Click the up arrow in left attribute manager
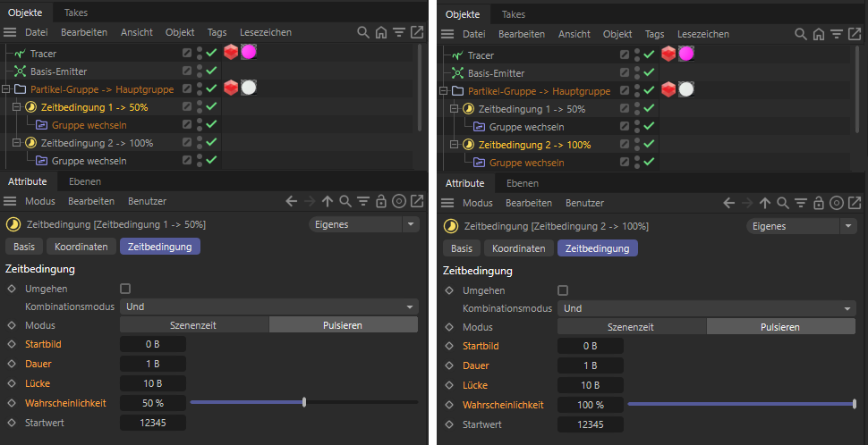This screenshot has height=445, width=868. click(x=328, y=201)
